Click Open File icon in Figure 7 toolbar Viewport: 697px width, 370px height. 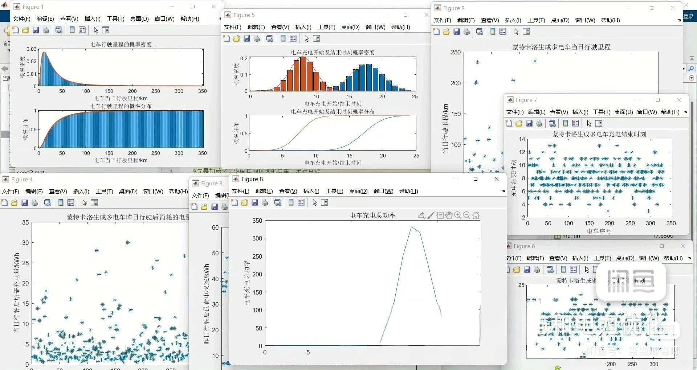(519, 123)
